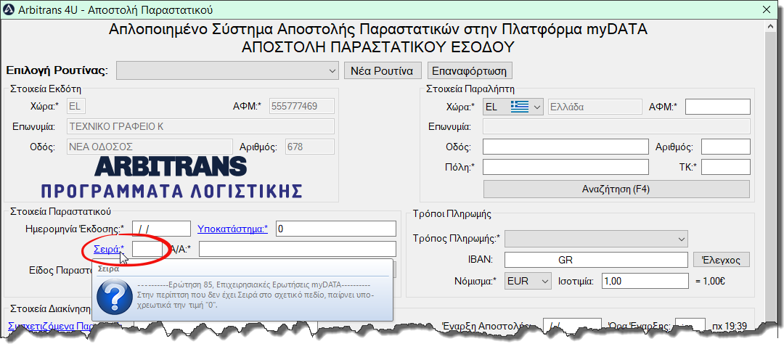Open the recipient country code dropdown
784x344 pixels.
[x=513, y=107]
